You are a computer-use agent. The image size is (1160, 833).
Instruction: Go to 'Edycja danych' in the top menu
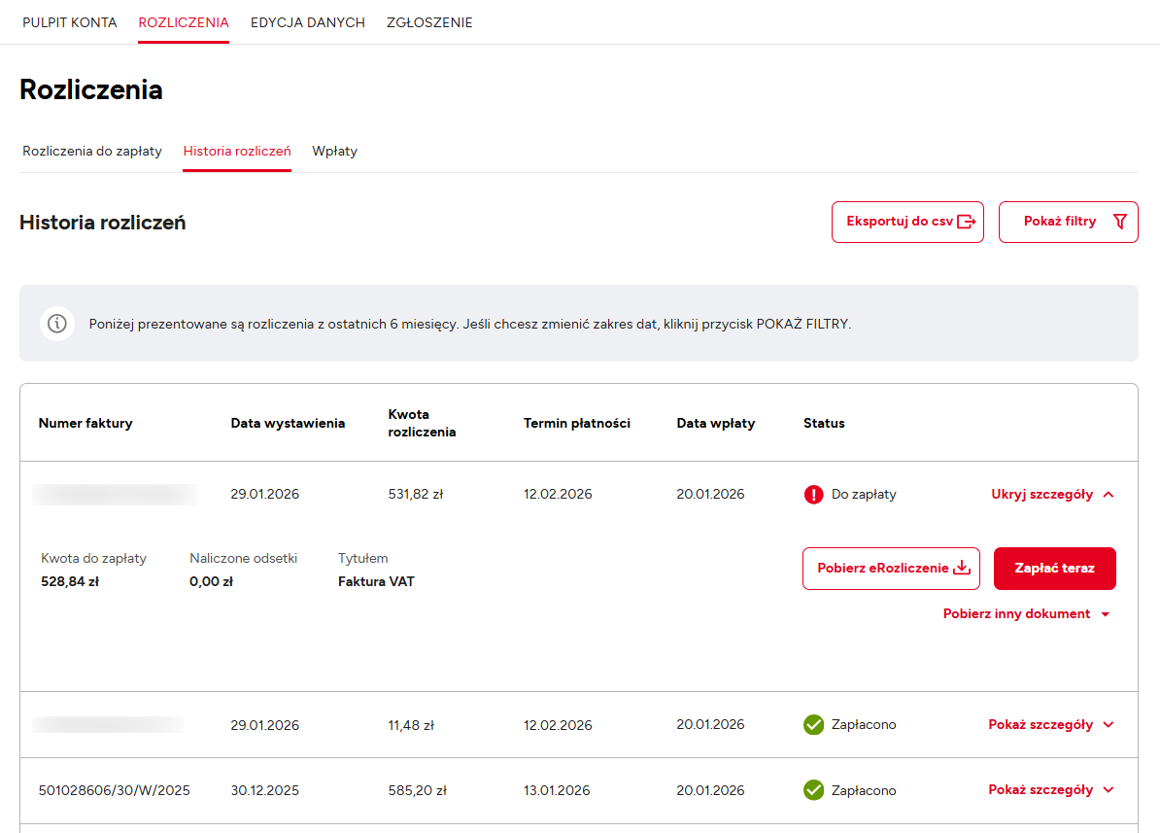307,22
